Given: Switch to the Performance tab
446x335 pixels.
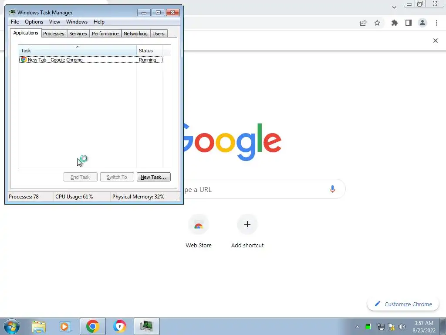Looking at the screenshot, I should tap(105, 34).
